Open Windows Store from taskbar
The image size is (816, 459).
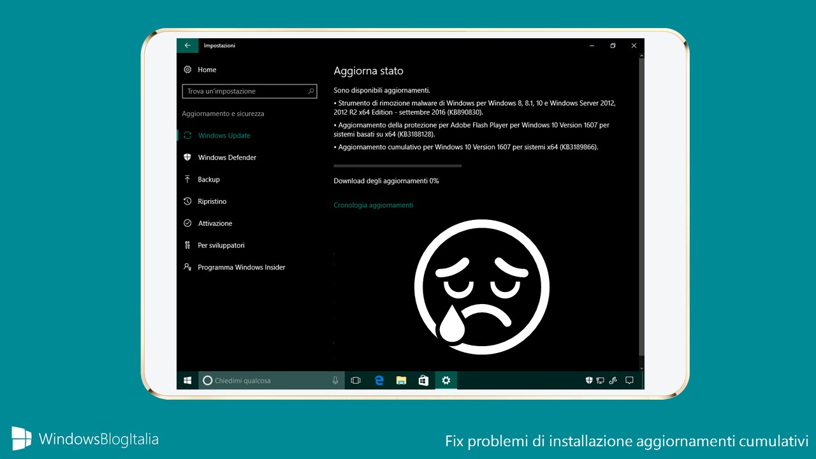(423, 381)
